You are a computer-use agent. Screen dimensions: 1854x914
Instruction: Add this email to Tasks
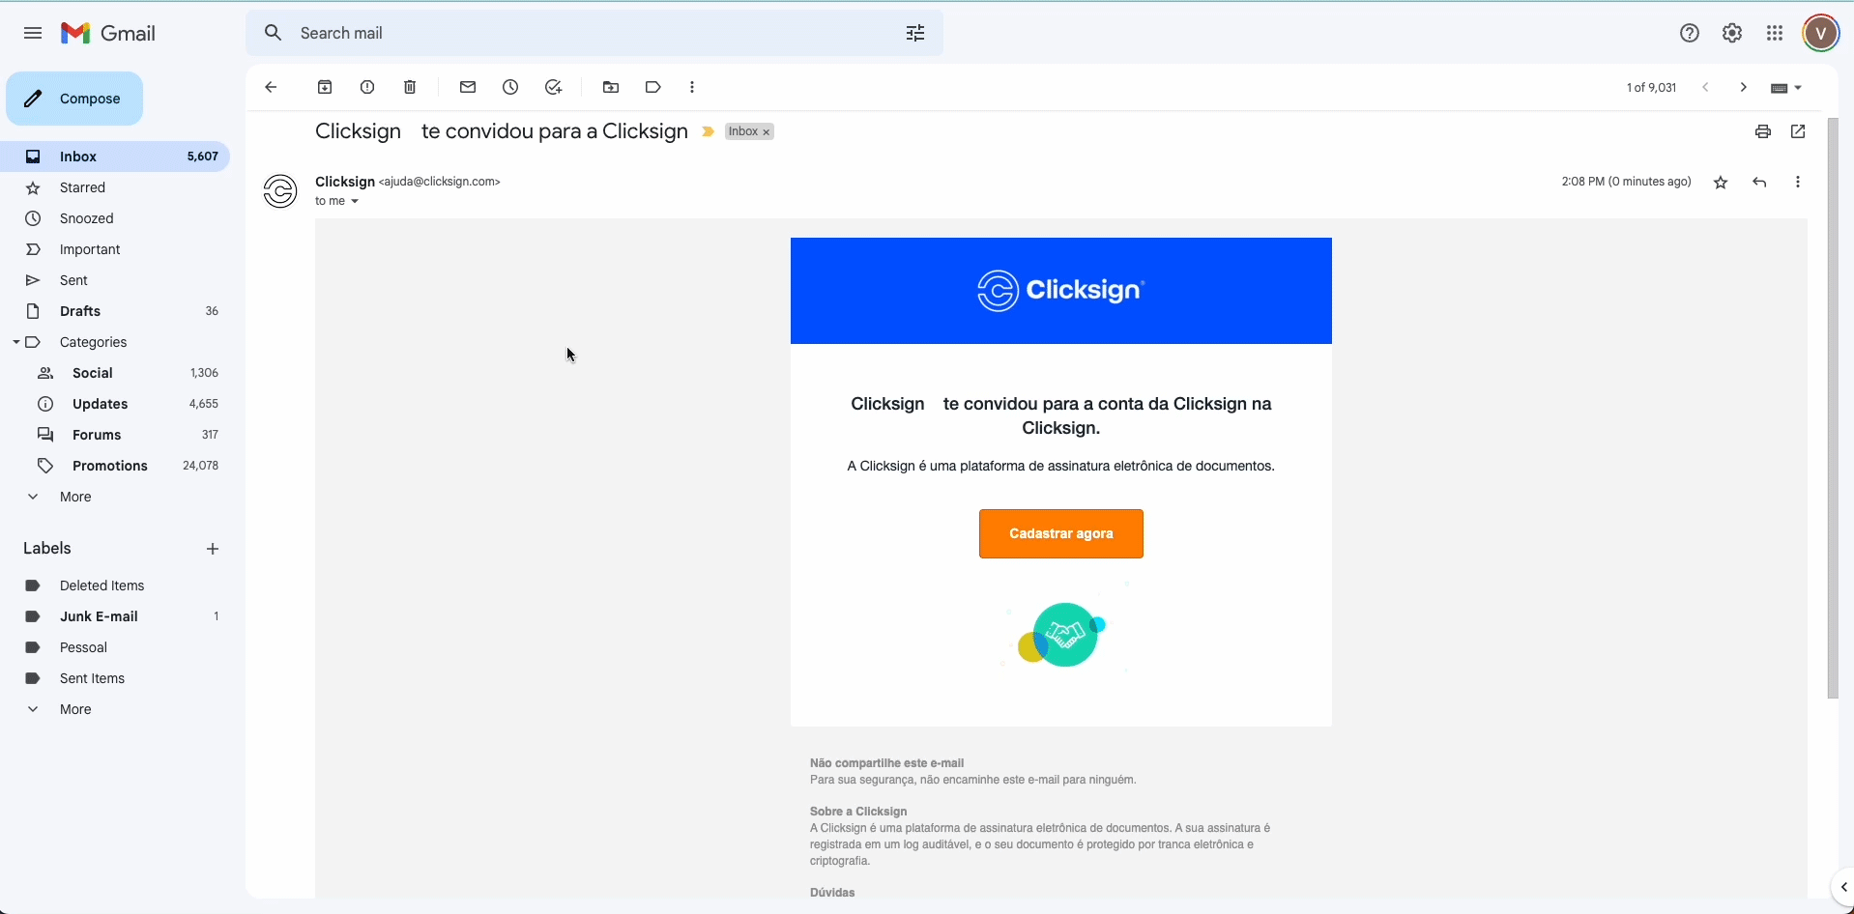(x=553, y=87)
